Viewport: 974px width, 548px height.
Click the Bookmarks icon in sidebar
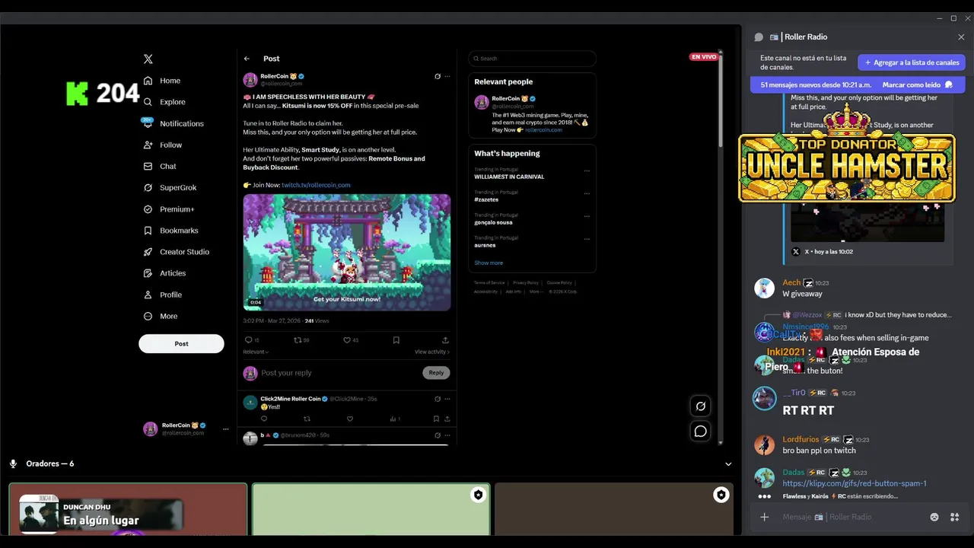tap(148, 230)
